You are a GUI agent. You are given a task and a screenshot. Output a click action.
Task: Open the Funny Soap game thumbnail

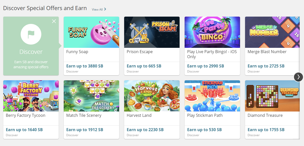point(91,32)
